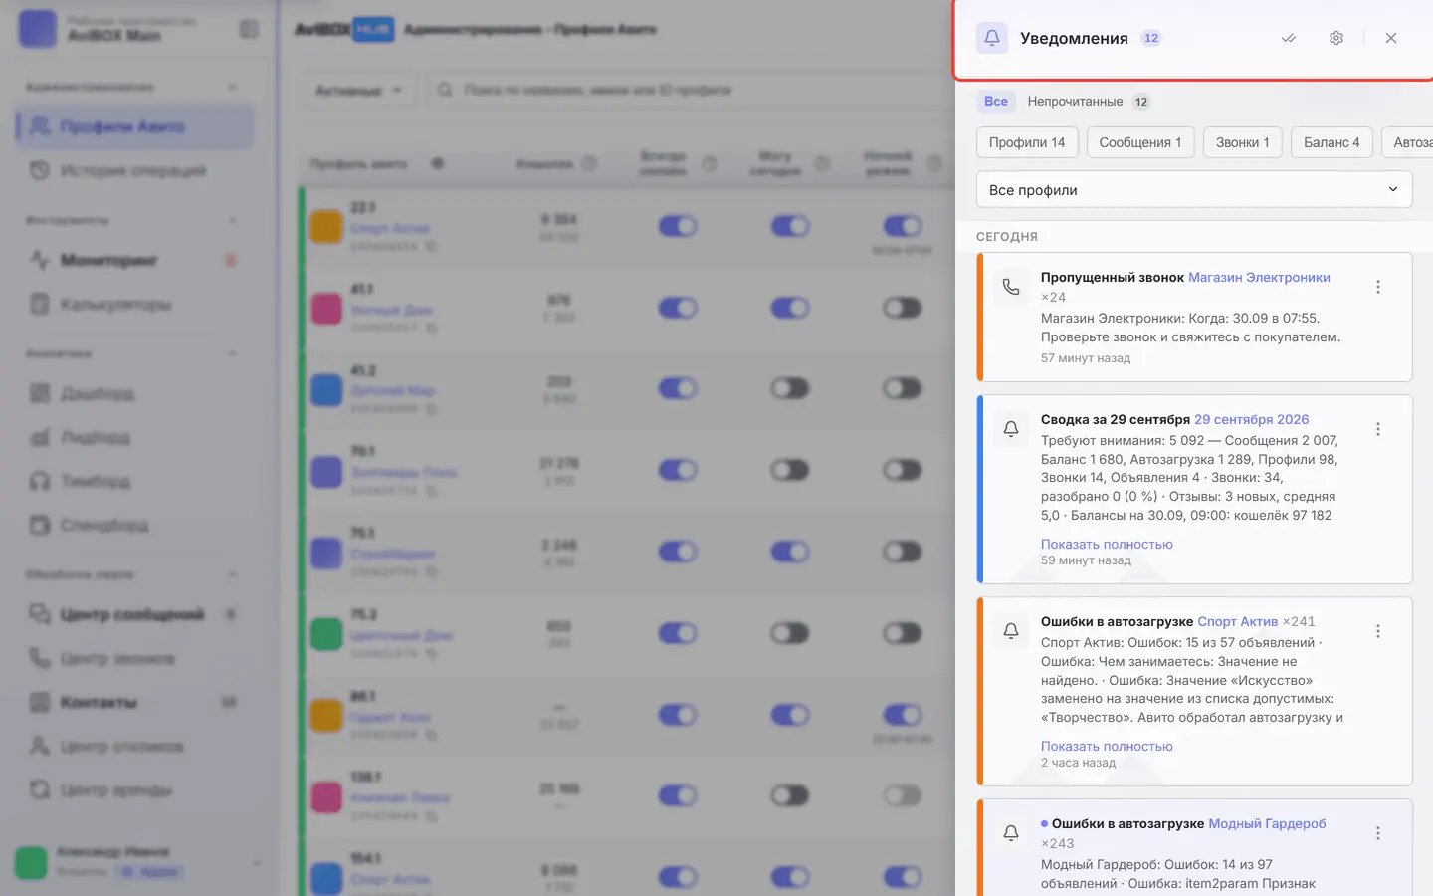Switch to the Все tab
Screen dimensions: 1433x896
click(x=996, y=101)
